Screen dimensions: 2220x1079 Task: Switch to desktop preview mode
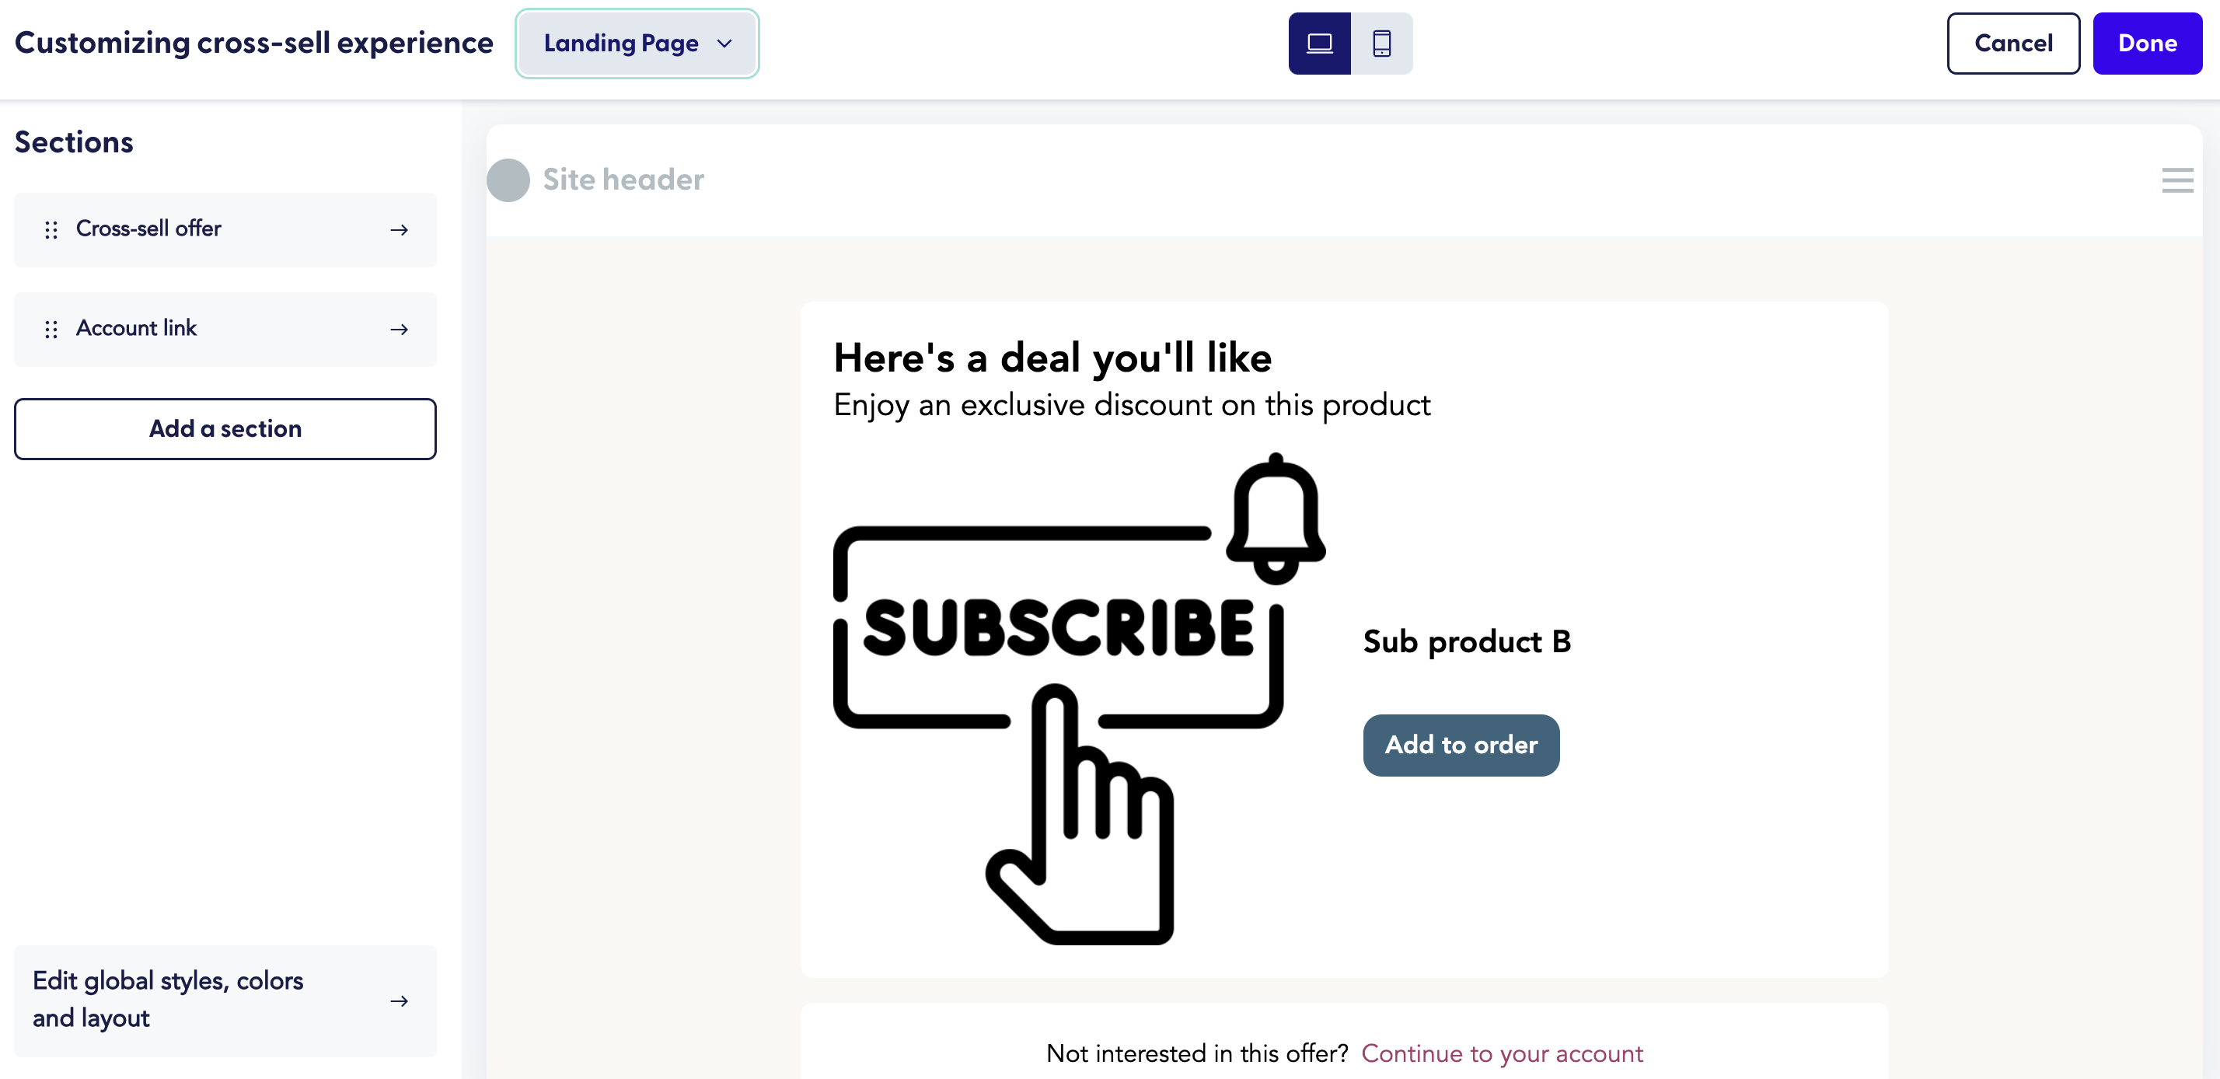(1318, 43)
